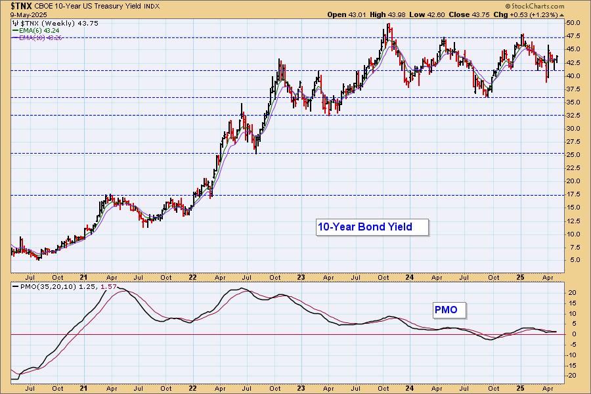Click the 12.5 price axis label
The width and height of the screenshot is (591, 394).
(x=573, y=221)
